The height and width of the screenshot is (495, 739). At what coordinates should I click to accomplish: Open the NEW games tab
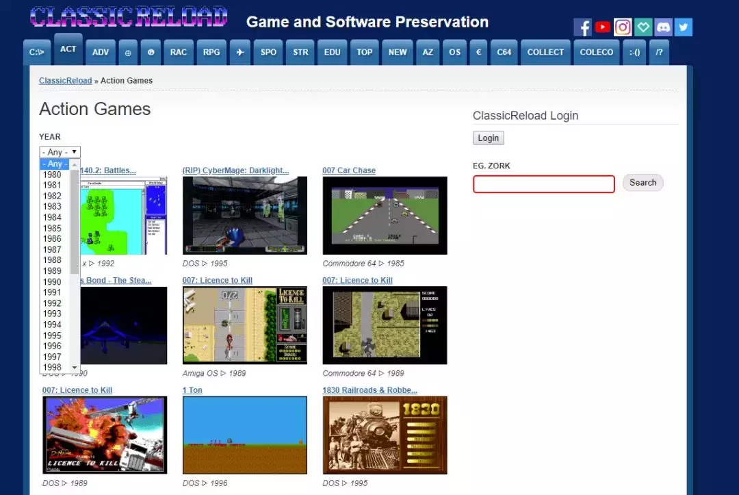[398, 52]
